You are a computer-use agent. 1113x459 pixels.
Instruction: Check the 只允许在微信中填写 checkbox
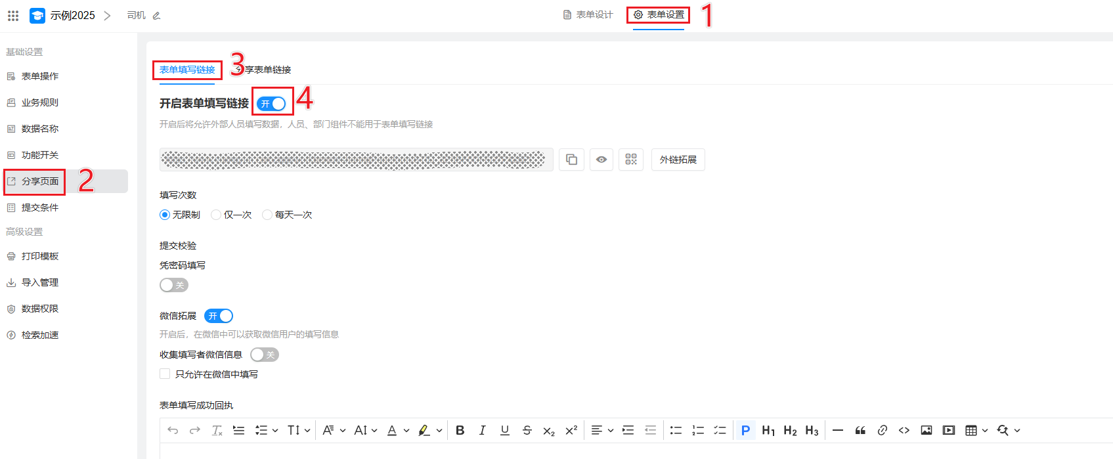tap(165, 374)
